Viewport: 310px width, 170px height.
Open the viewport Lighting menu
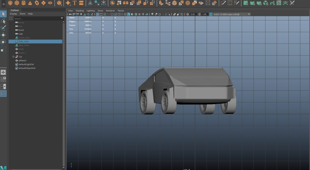tap(91, 11)
